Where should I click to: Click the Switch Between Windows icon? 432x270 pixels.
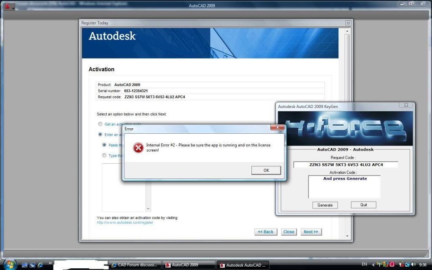pyautogui.click(x=32, y=265)
